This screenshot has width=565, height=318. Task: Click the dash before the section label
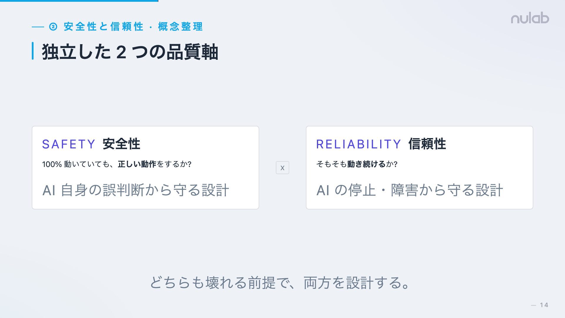click(x=38, y=27)
